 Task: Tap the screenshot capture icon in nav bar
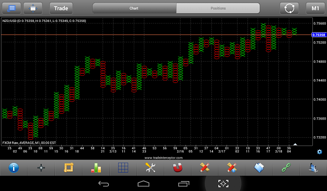(x=223, y=184)
